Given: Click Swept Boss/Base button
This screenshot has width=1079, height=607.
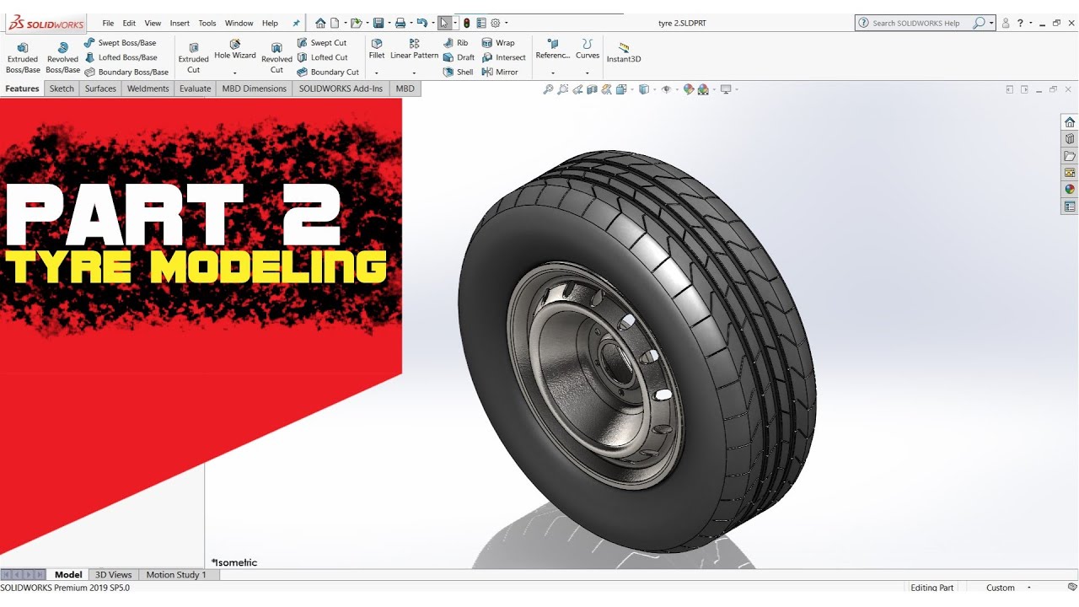Looking at the screenshot, I should pos(120,43).
